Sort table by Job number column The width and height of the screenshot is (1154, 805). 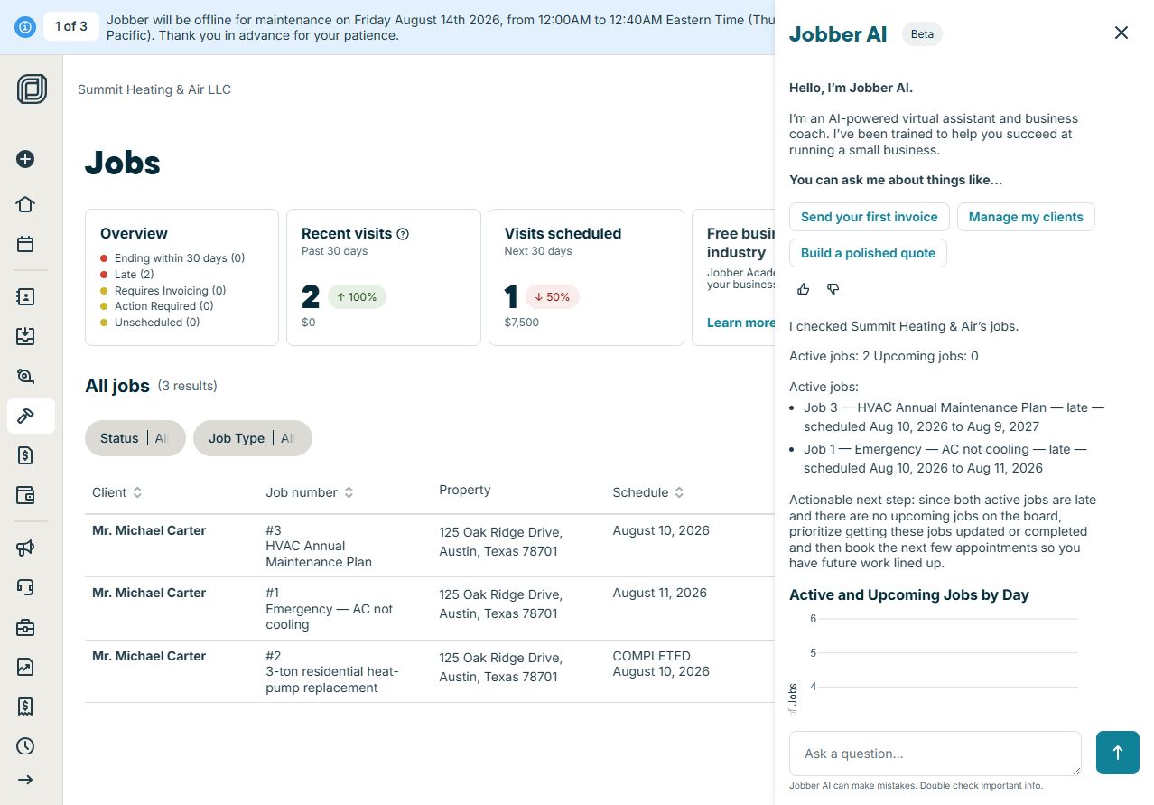[x=310, y=492]
